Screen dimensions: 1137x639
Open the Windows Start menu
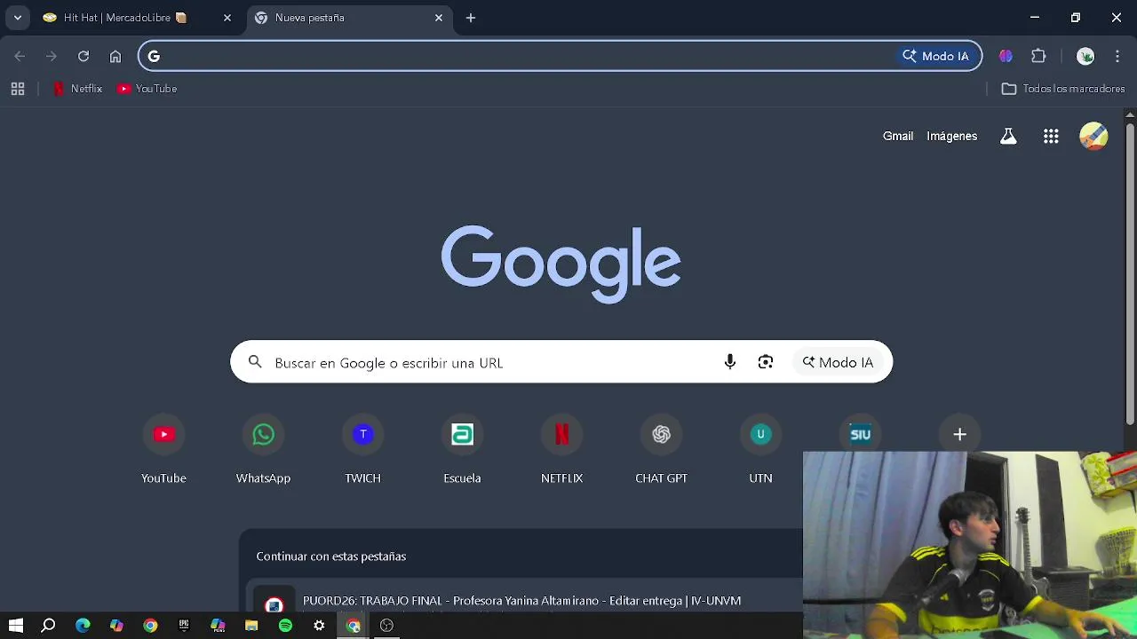point(16,626)
